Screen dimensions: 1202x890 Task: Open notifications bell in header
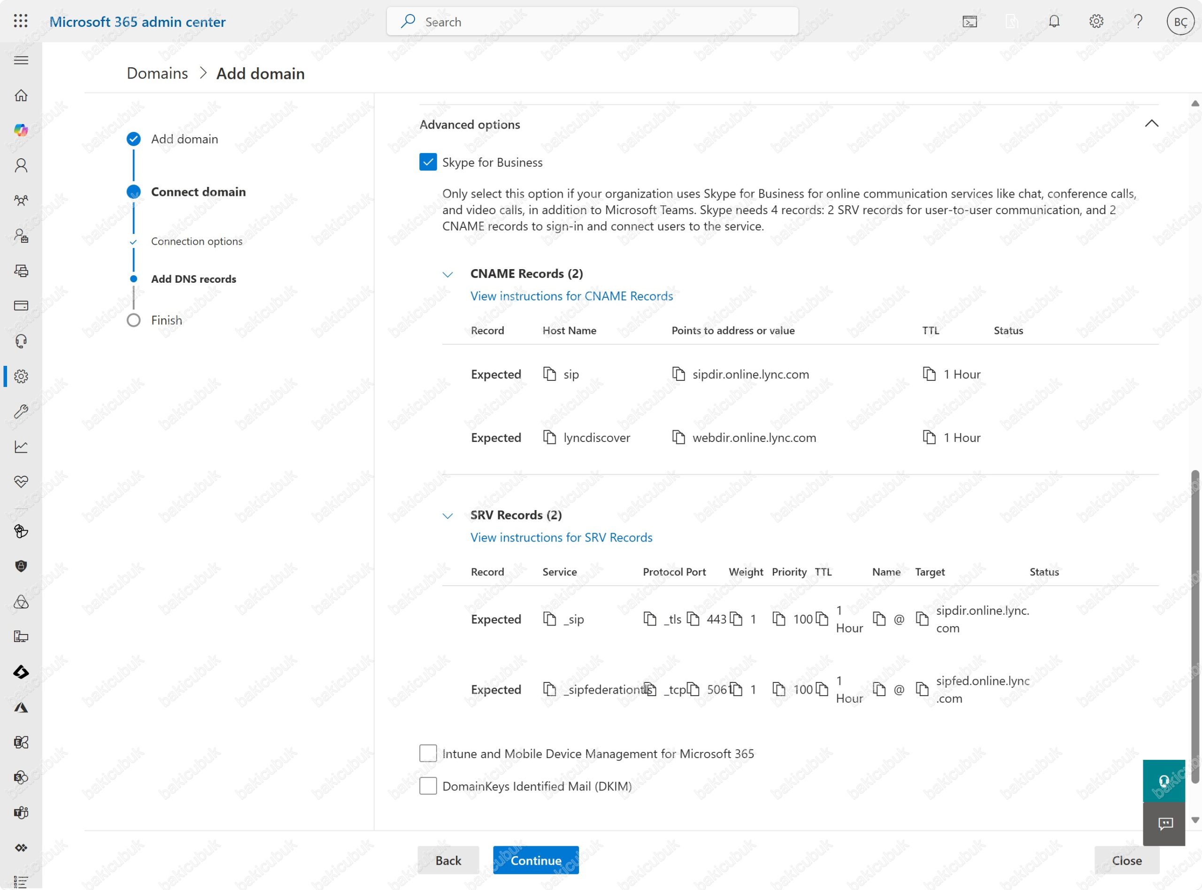1054,22
